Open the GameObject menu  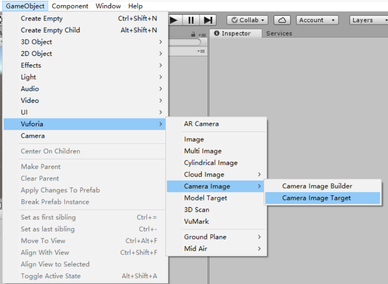[x=25, y=6]
